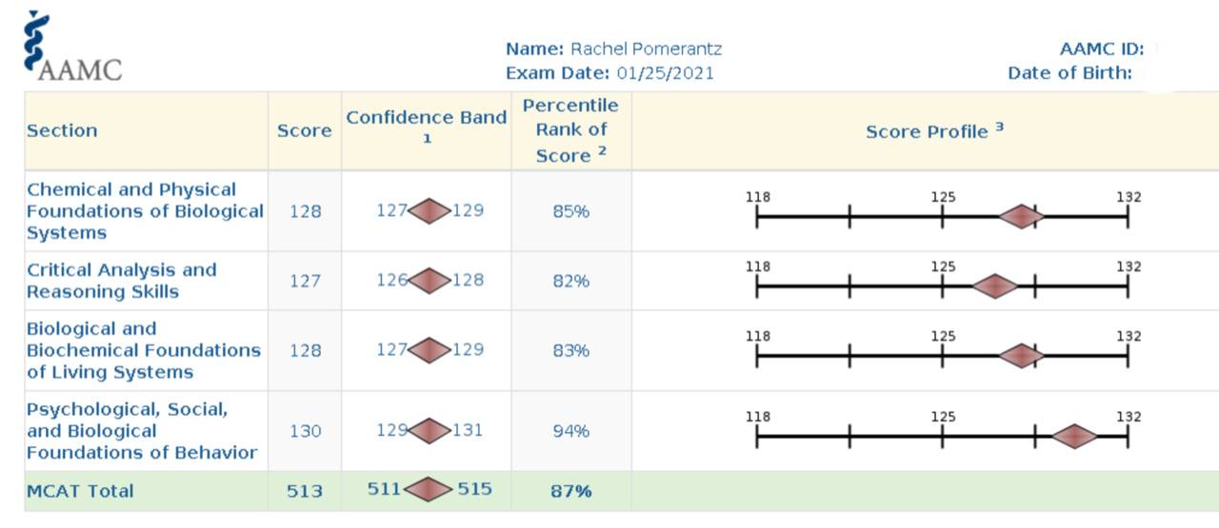Viewport: 1219px width, 528px height.
Task: Click the MCAT Total score 513
Action: tap(305, 492)
